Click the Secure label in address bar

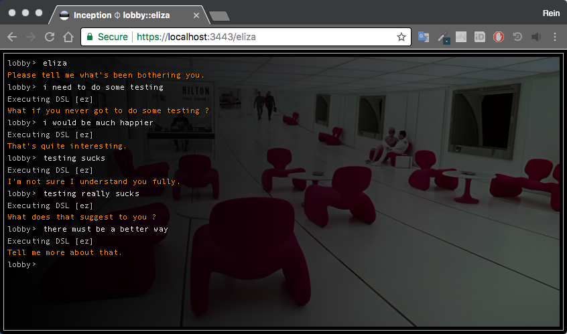tap(113, 37)
